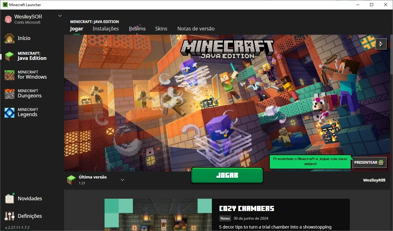Click the PRESENTEAR gift button
393x231 pixels.
click(369, 162)
